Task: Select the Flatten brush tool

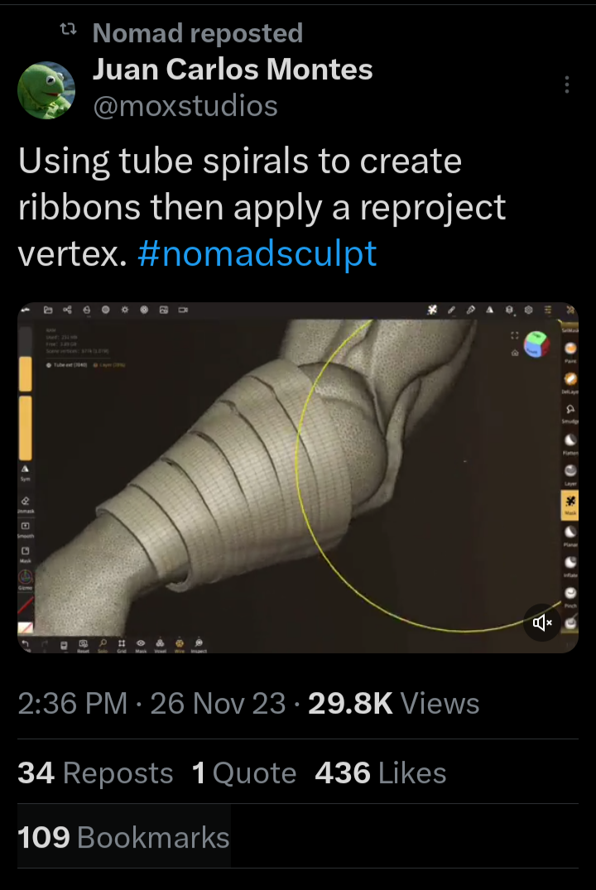Action: click(570, 440)
